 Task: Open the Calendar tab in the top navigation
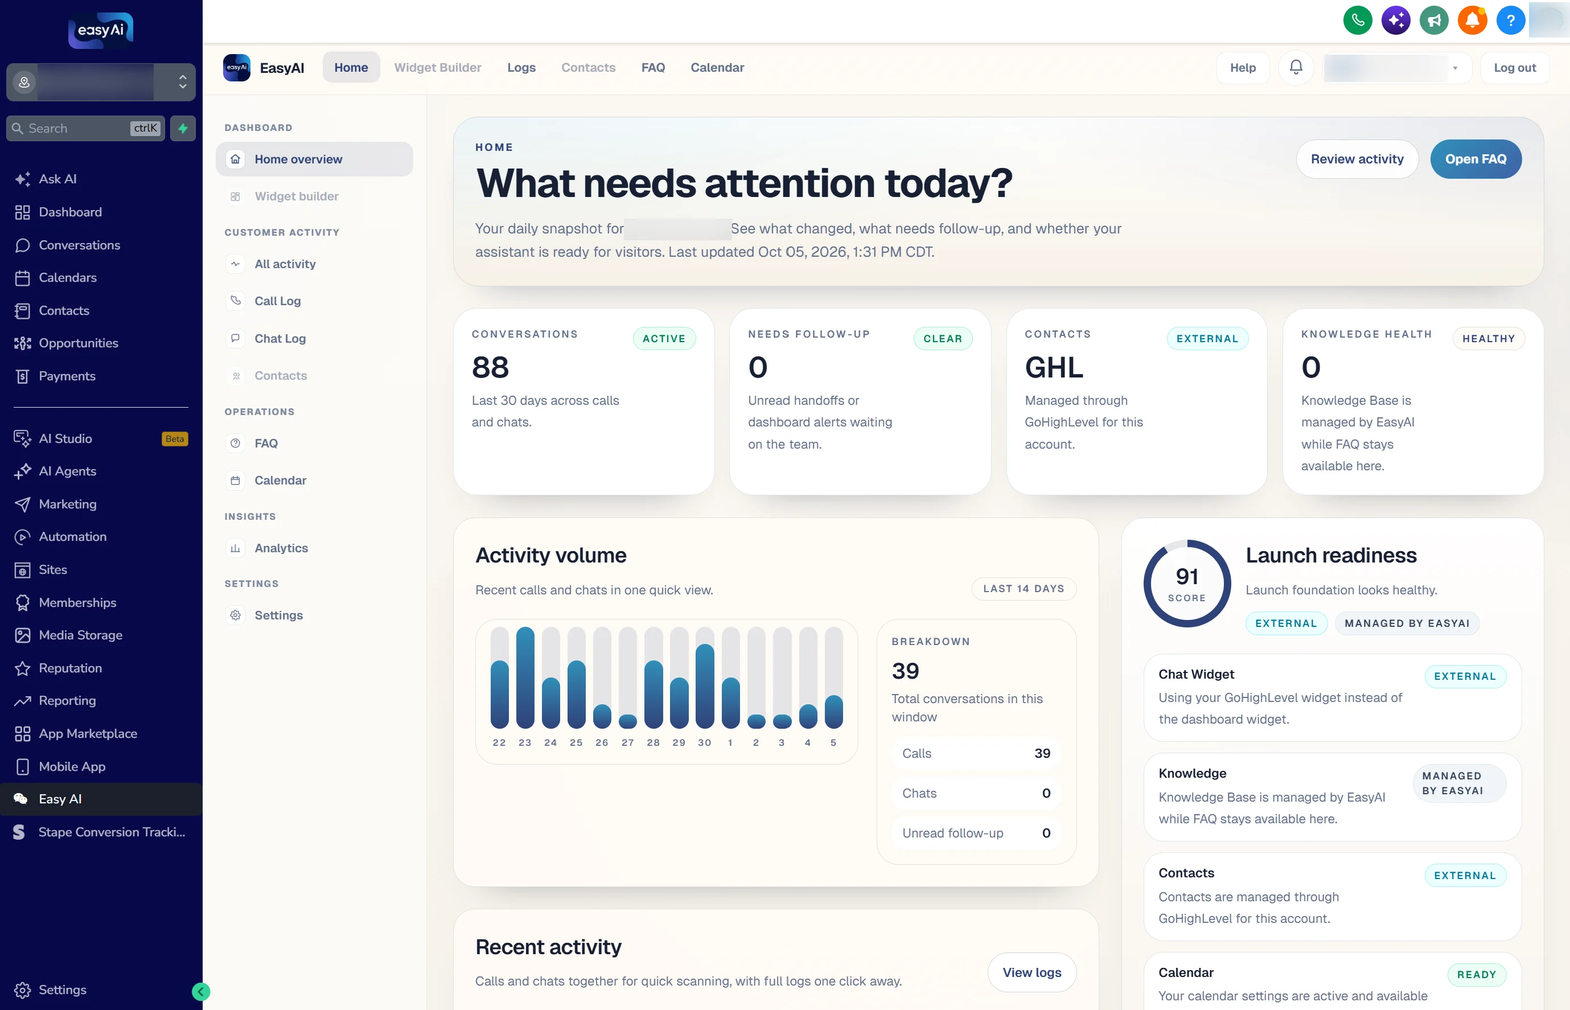point(717,68)
